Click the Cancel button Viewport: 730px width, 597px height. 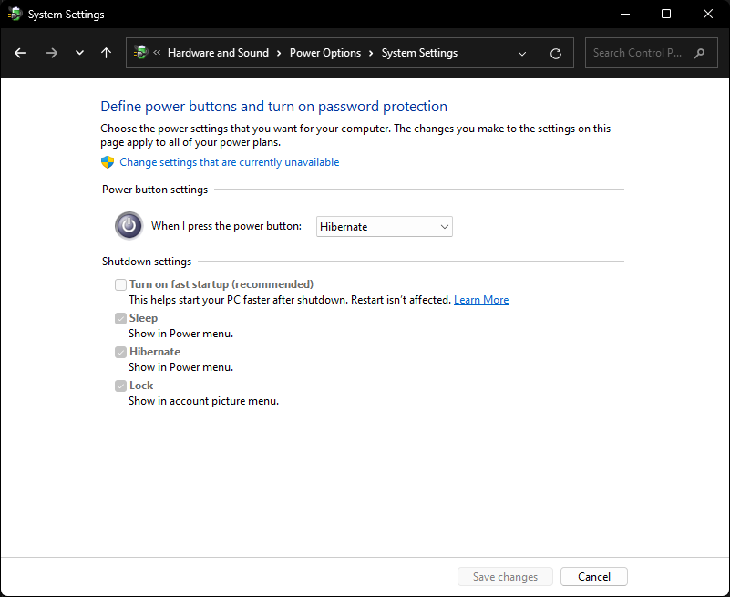[594, 577]
